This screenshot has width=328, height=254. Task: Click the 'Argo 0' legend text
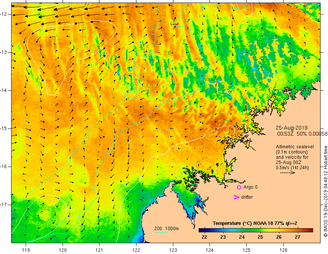tap(250, 187)
